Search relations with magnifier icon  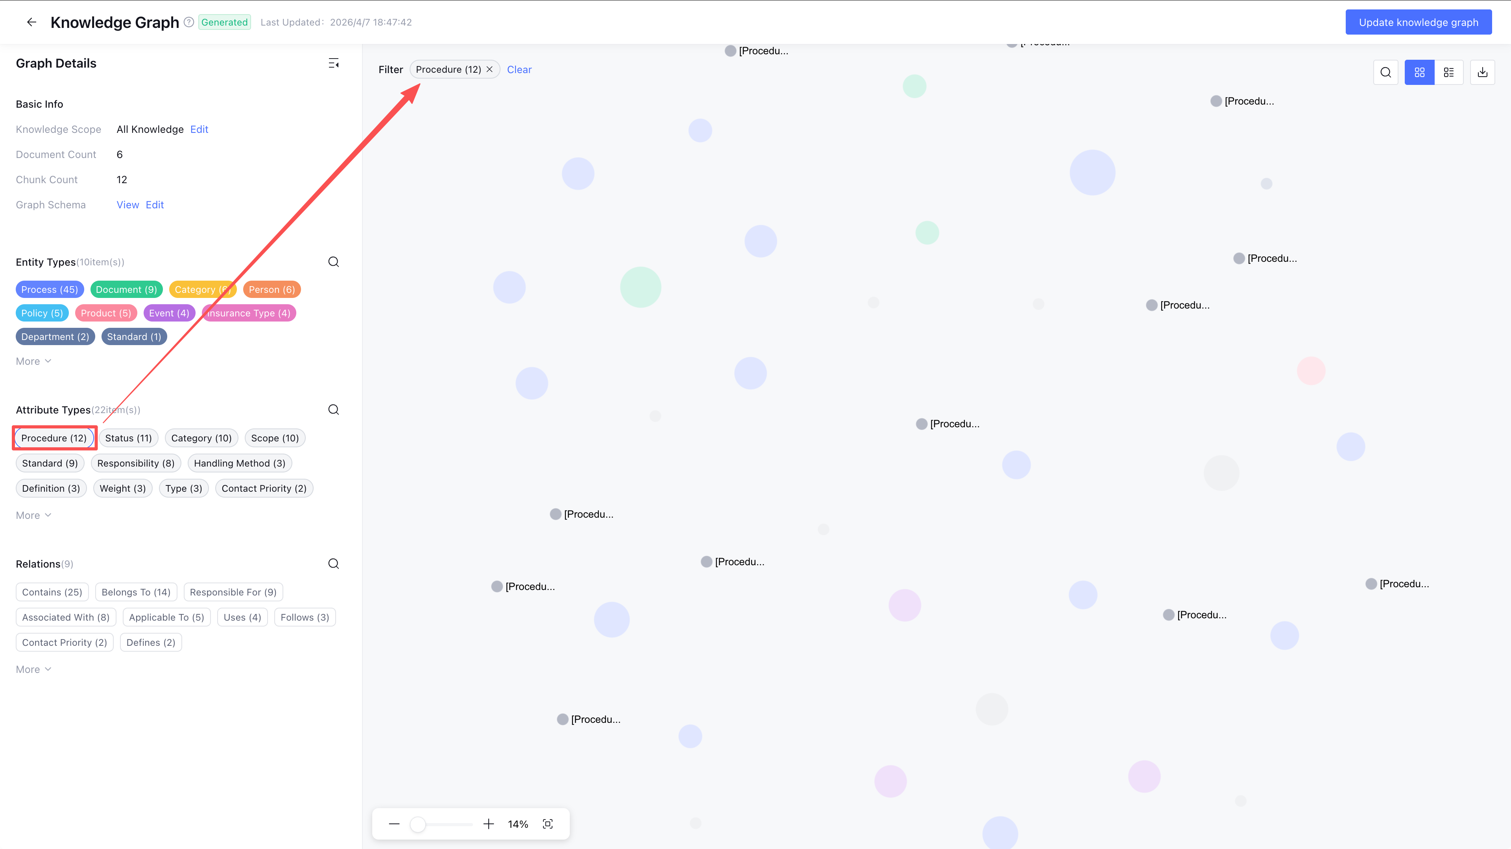[x=333, y=564]
